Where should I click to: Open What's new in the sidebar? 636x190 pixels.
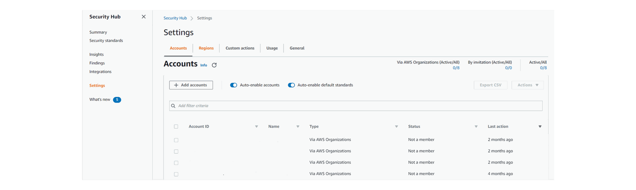100,99
